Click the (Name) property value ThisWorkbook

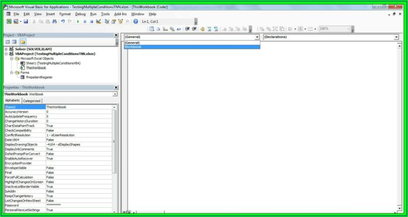tap(79, 107)
